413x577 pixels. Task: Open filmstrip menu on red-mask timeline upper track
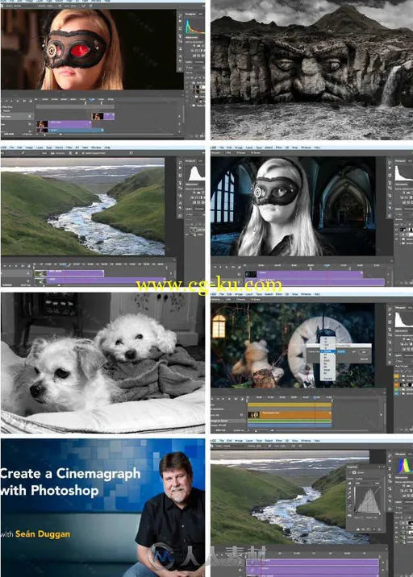[x=30, y=116]
